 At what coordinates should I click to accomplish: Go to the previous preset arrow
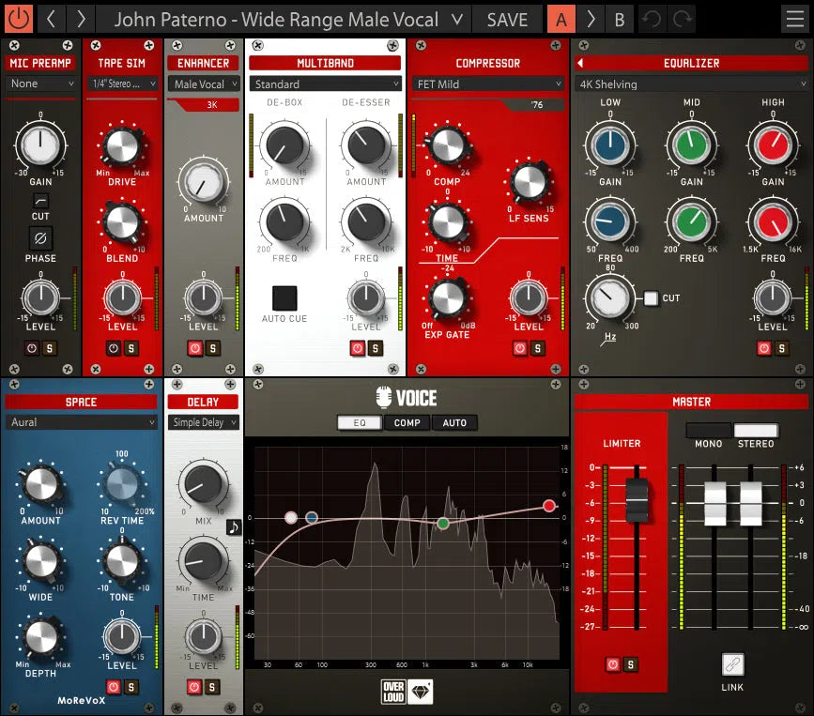coord(52,19)
